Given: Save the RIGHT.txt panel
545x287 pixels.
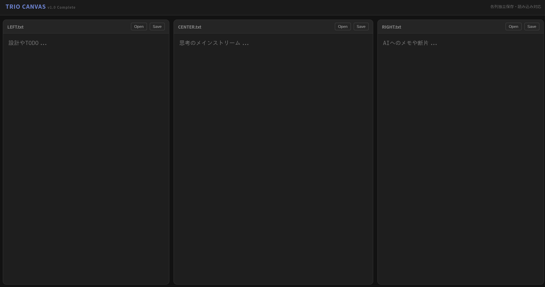Looking at the screenshot, I should [532, 27].
